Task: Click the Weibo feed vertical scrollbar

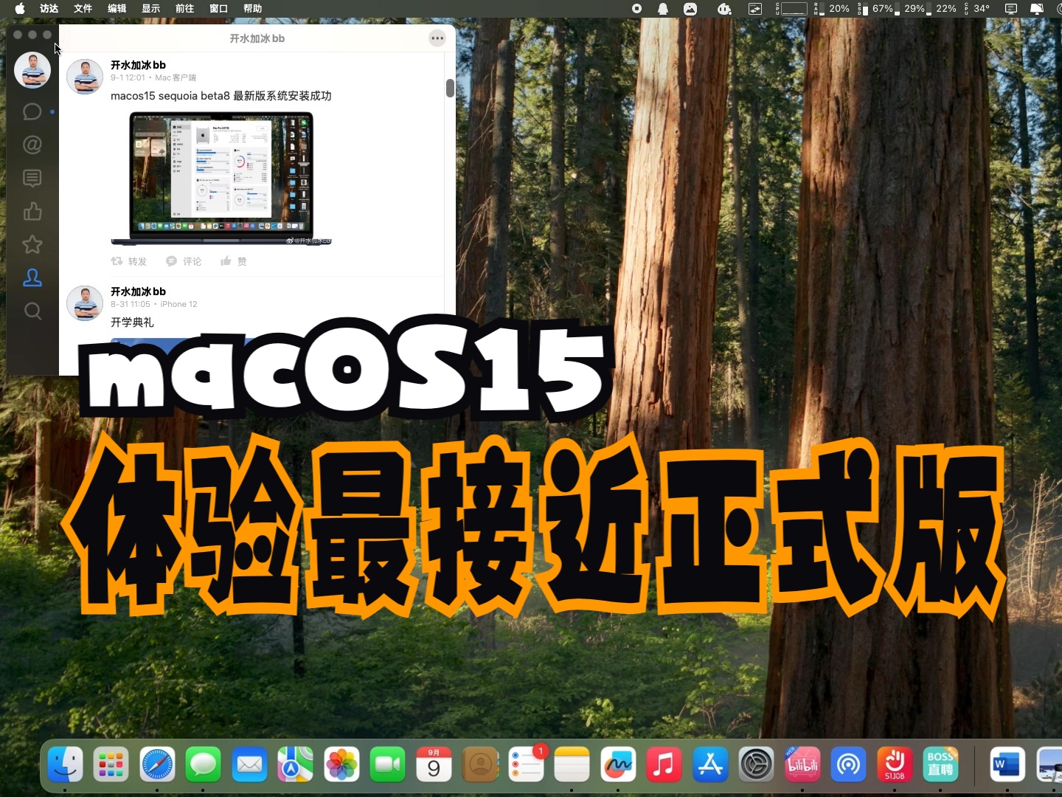Action: [450, 88]
